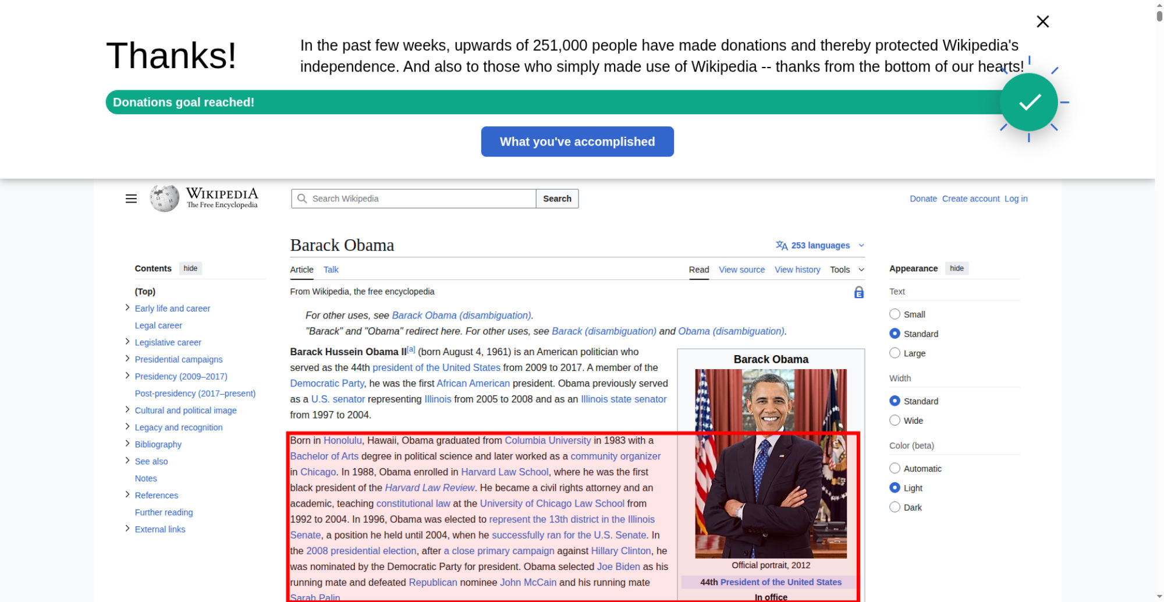The image size is (1164, 602).
Task: Open the View history tab
Action: click(x=797, y=270)
